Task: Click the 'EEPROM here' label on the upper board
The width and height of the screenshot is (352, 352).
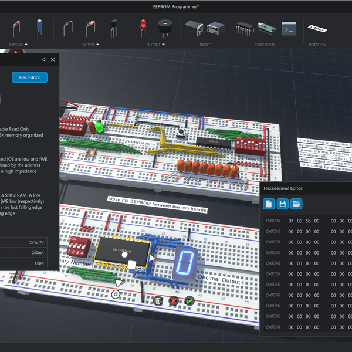Action: 140,143
